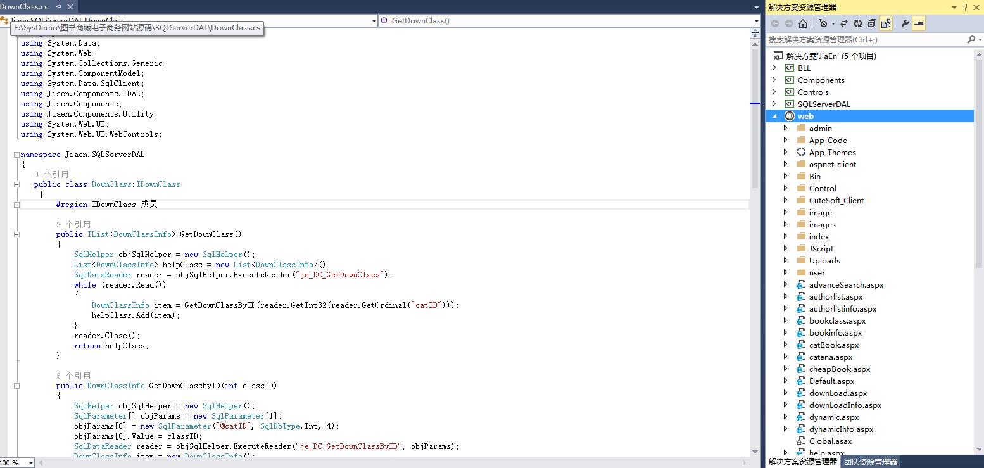The width and height of the screenshot is (984, 468).
Task: Collapse #region IDownClass outline
Action: 17,205
